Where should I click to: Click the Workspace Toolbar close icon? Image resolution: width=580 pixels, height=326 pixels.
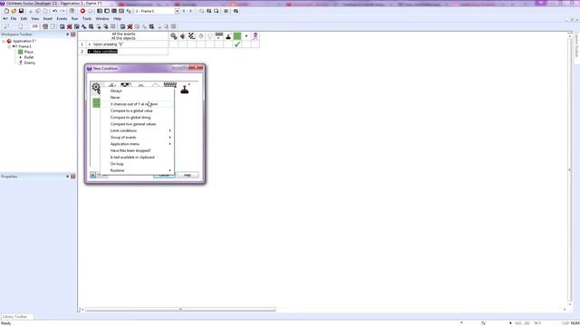pyautogui.click(x=72, y=34)
